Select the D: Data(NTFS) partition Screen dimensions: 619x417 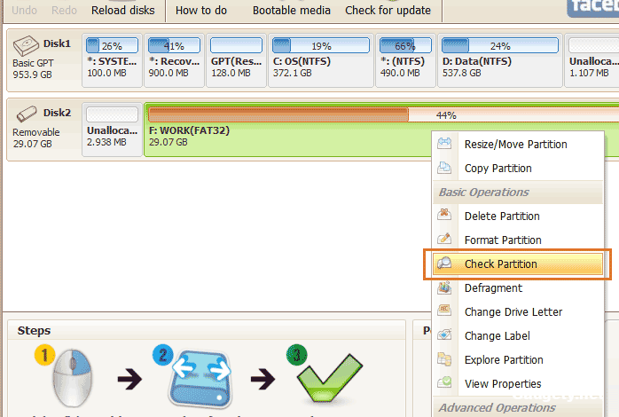(x=499, y=60)
